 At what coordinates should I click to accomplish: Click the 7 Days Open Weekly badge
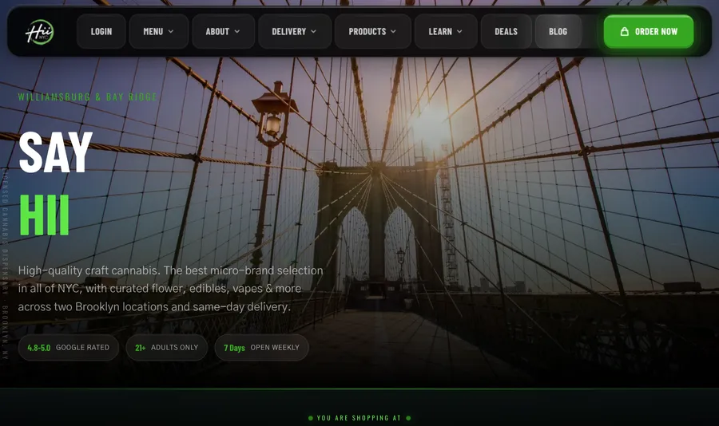(x=262, y=348)
